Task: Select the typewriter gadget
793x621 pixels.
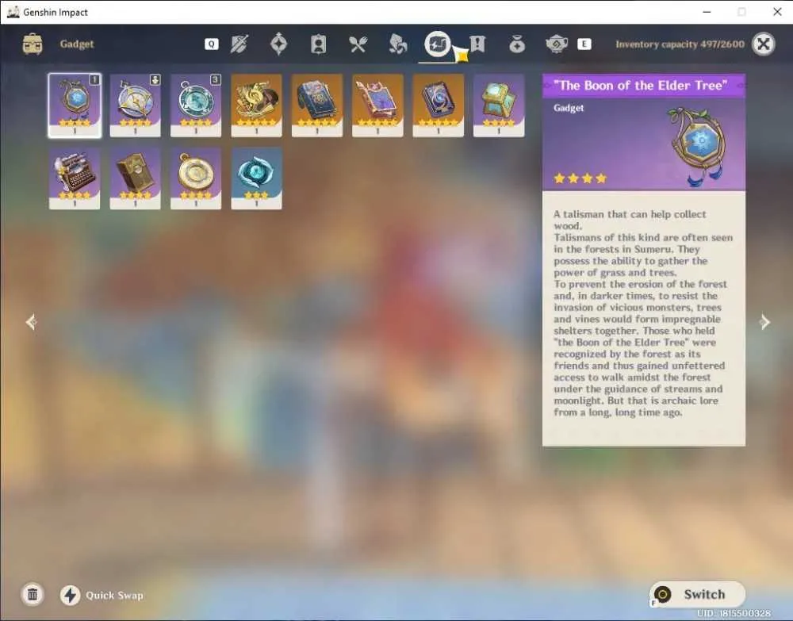Action: pyautogui.click(x=75, y=178)
